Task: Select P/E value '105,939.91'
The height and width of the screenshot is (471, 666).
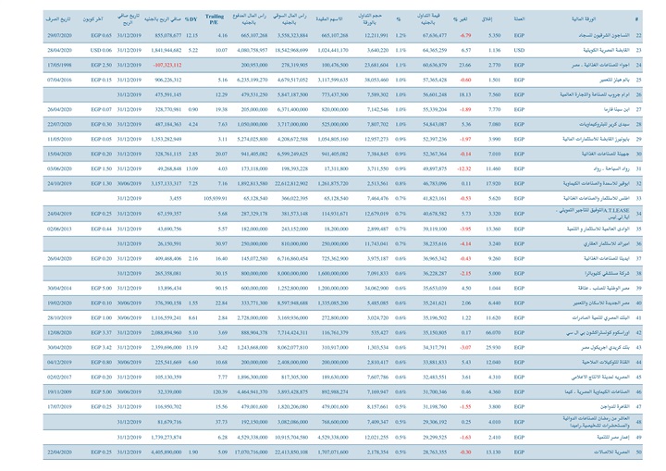Action: pos(216,199)
